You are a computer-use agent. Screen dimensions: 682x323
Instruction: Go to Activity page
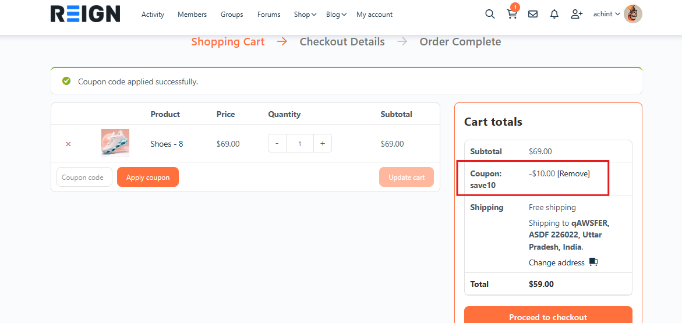tap(153, 15)
